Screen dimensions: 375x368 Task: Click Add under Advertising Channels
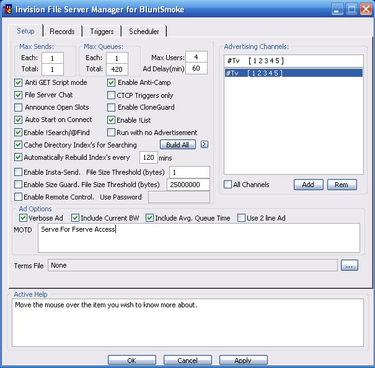click(309, 185)
